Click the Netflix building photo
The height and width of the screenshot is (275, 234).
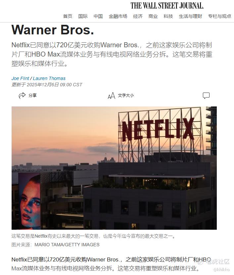(x=114, y=168)
